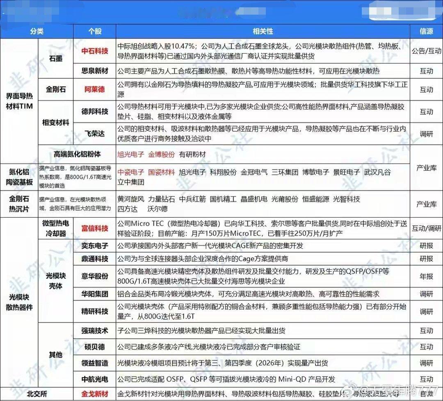The image size is (443, 401).
Task: Select 黄河旋风 stock name
Action: [131, 199]
